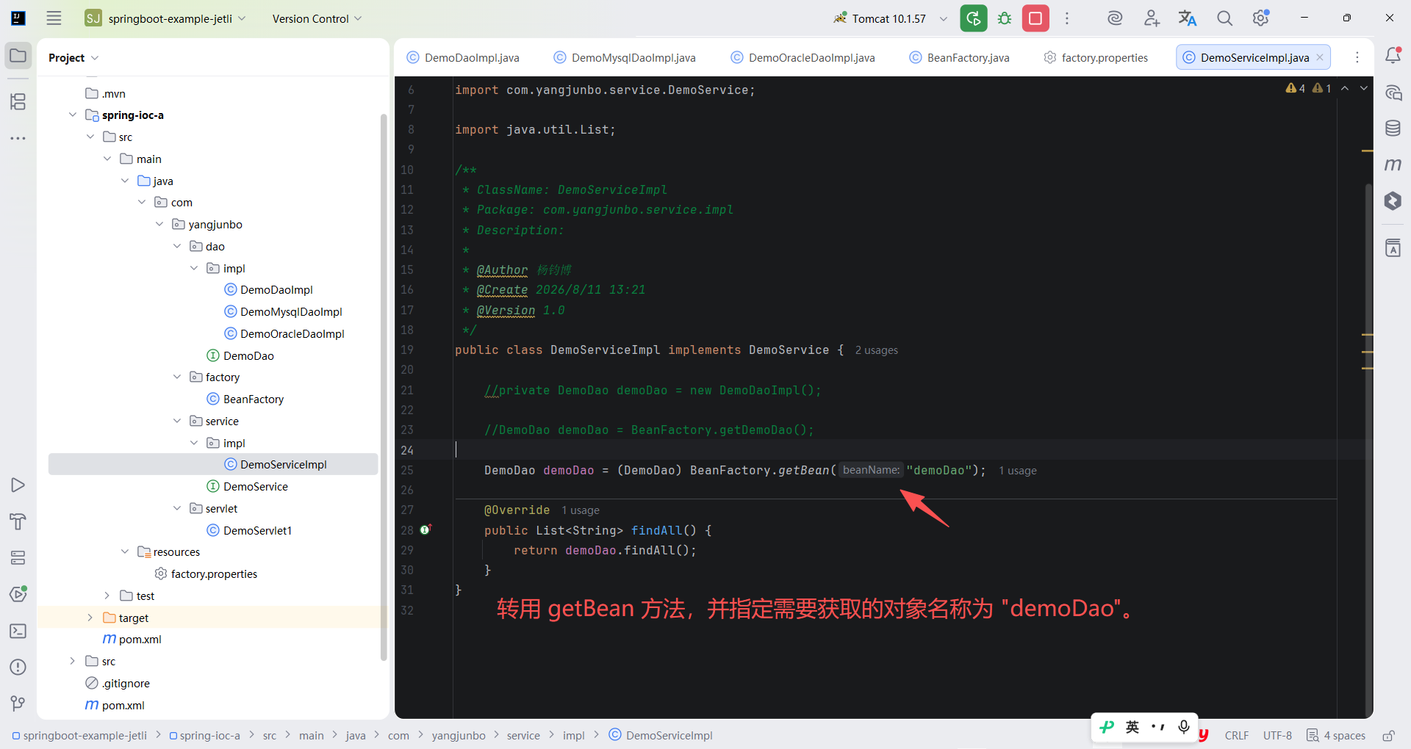
Task: Stop the running Tomcat server
Action: click(1035, 18)
